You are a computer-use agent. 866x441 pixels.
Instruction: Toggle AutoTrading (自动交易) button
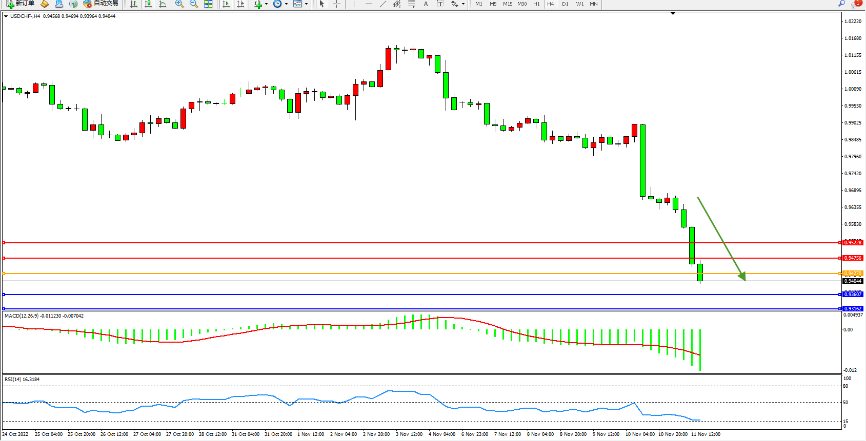(101, 4)
